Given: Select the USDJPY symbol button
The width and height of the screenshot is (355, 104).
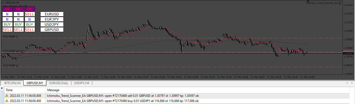Looking at the screenshot, I should click(52, 25).
